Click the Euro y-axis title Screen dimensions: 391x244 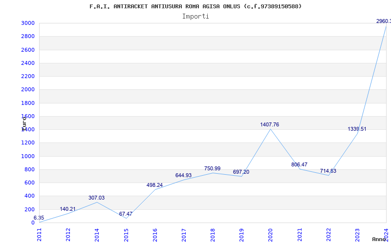(23, 123)
